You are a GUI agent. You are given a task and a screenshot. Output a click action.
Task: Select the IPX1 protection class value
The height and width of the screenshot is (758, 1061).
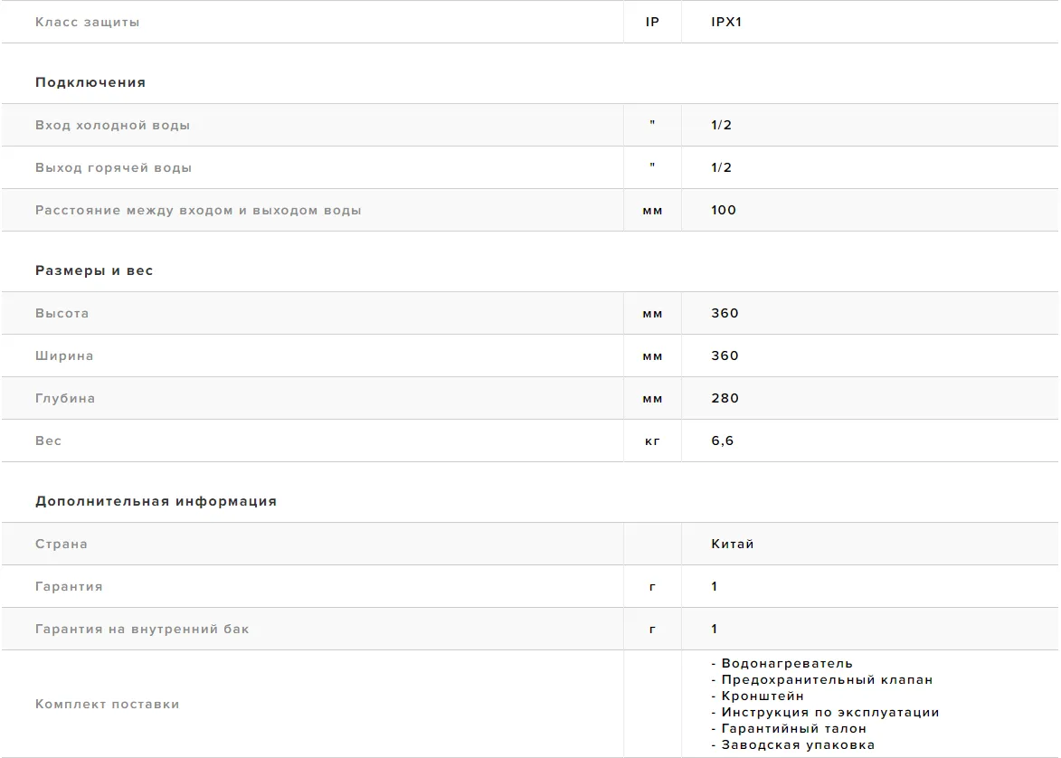coord(726,22)
